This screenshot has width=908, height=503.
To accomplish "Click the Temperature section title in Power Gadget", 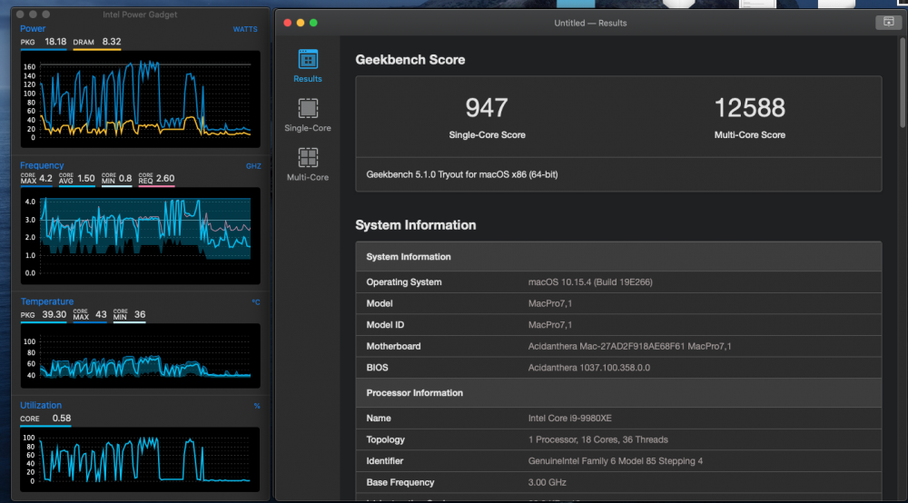I will click(47, 301).
